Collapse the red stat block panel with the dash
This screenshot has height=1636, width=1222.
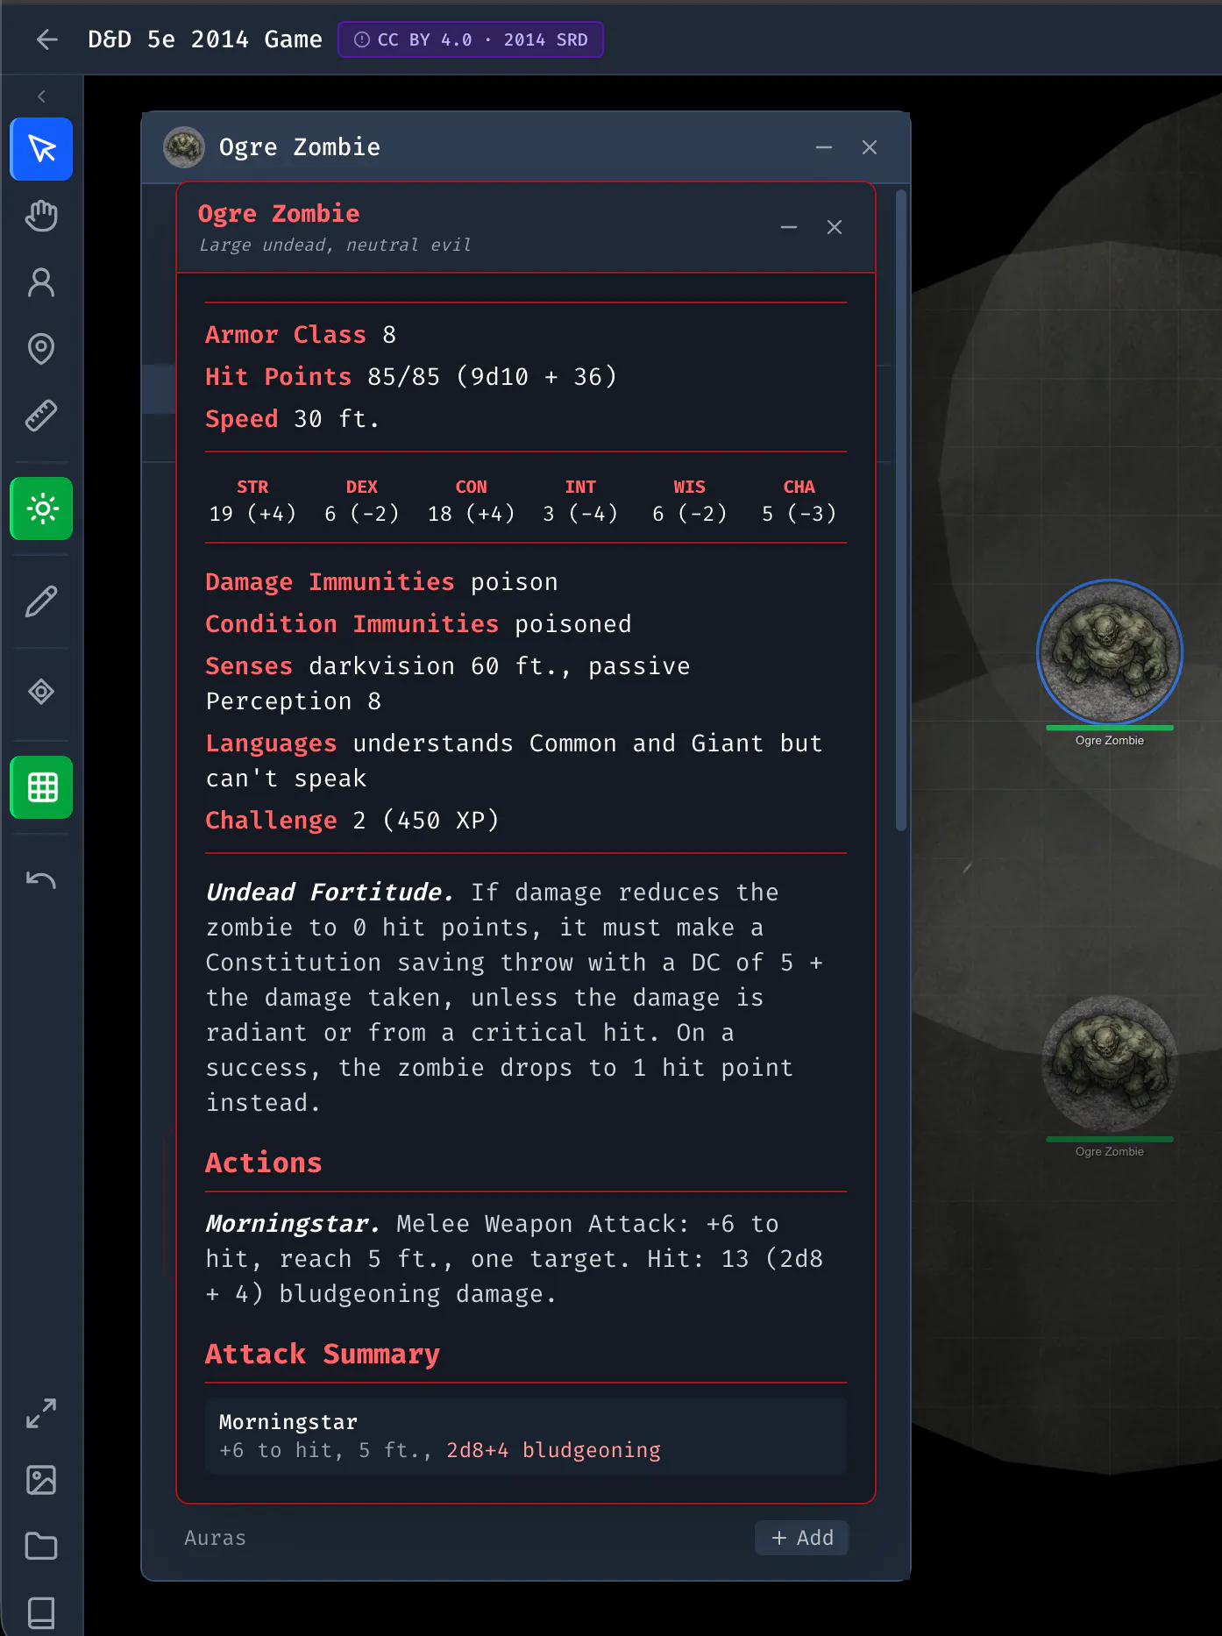point(789,227)
